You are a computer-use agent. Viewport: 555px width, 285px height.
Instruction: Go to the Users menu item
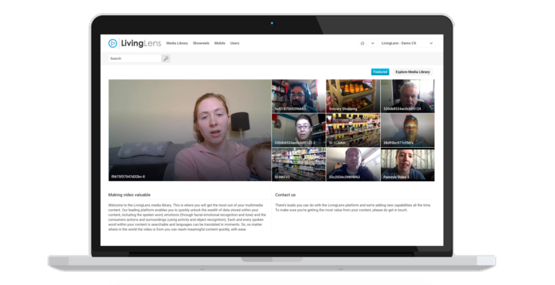235,43
